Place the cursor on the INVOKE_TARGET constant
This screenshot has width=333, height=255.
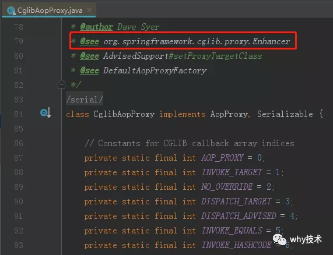[x=232, y=172]
